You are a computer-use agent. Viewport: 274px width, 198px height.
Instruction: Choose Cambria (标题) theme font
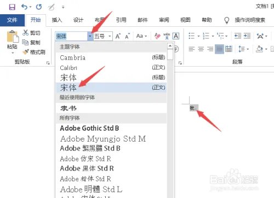click(x=111, y=57)
